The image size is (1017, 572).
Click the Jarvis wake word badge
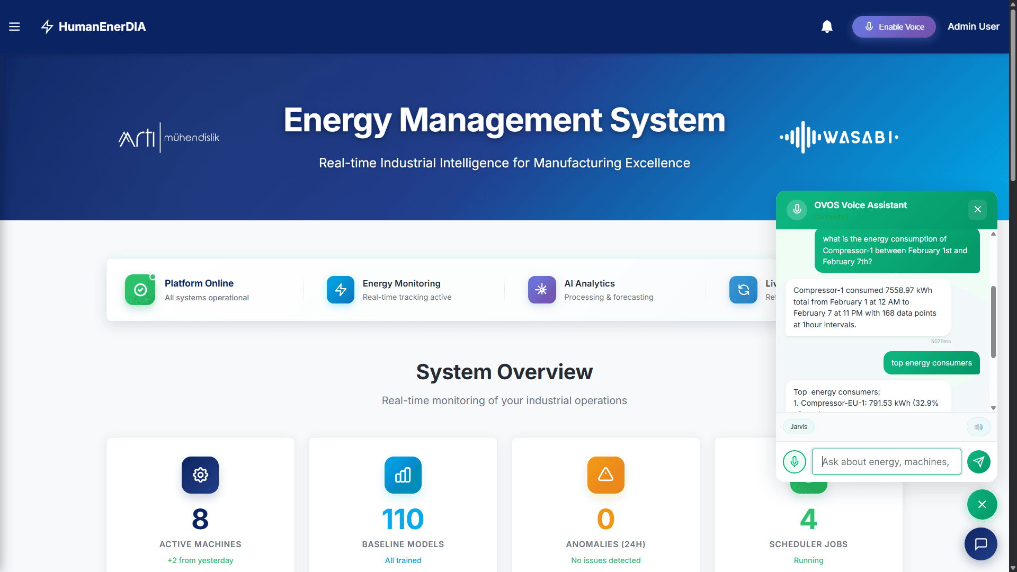tap(799, 426)
